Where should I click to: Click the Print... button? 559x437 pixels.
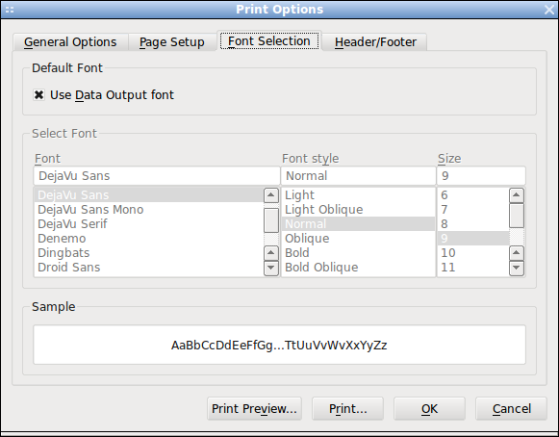coord(347,408)
